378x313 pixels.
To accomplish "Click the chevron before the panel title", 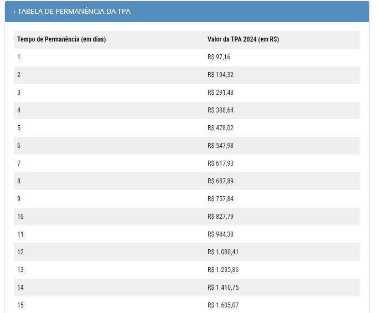I will pyautogui.click(x=14, y=12).
